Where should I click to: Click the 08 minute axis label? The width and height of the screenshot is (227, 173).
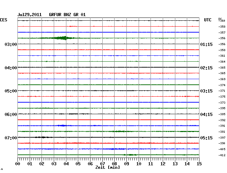[x=114, y=164]
